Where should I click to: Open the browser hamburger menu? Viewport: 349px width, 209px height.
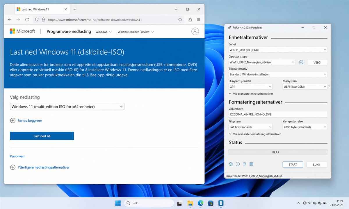pyautogui.click(x=199, y=20)
